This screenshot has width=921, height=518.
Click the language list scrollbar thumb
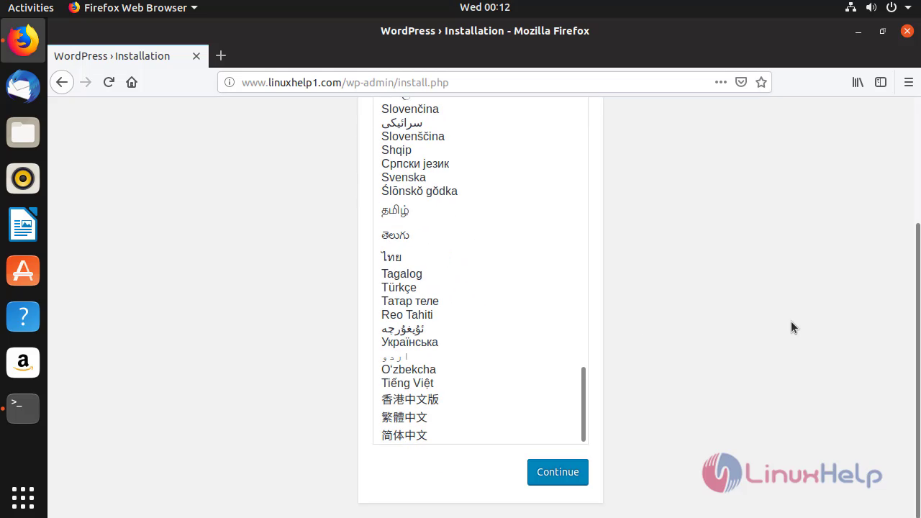click(x=584, y=404)
